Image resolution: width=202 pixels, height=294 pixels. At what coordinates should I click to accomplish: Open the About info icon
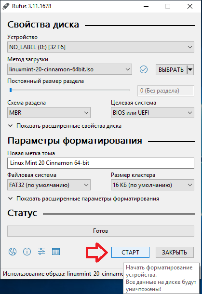27,252
